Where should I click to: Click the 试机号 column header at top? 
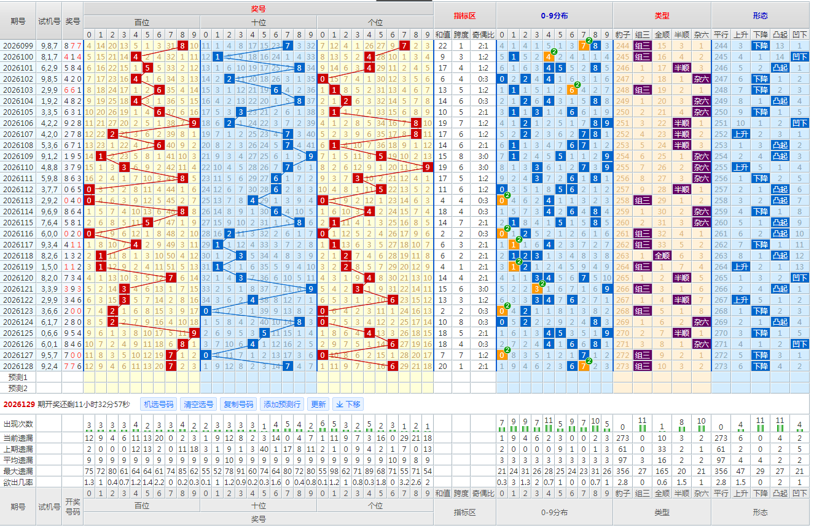click(x=49, y=21)
